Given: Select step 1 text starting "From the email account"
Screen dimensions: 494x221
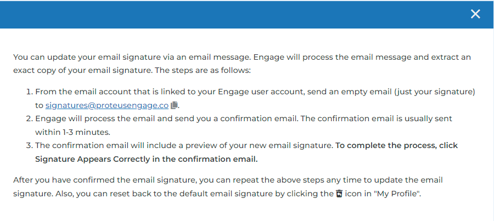Looking at the screenshot, I should 255,99.
